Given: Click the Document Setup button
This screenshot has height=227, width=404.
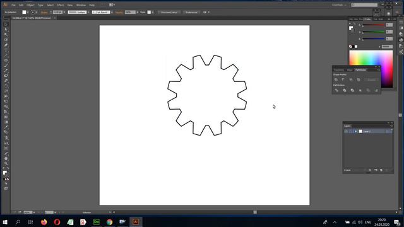Looking at the screenshot, I should click(169, 12).
